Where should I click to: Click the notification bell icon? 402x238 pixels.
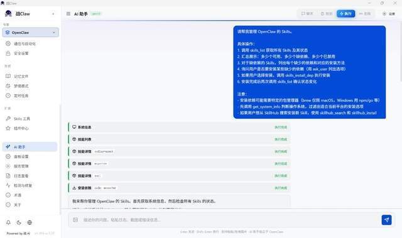click(8, 222)
